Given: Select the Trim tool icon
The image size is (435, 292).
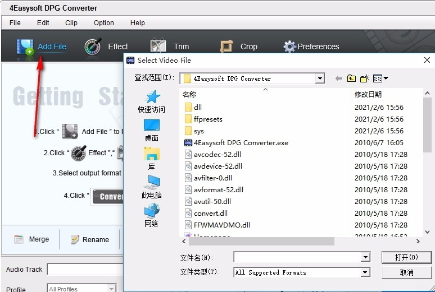Looking at the screenshot, I should (x=158, y=45).
